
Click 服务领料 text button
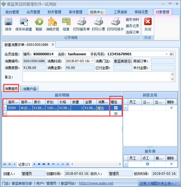pos(132,19)
